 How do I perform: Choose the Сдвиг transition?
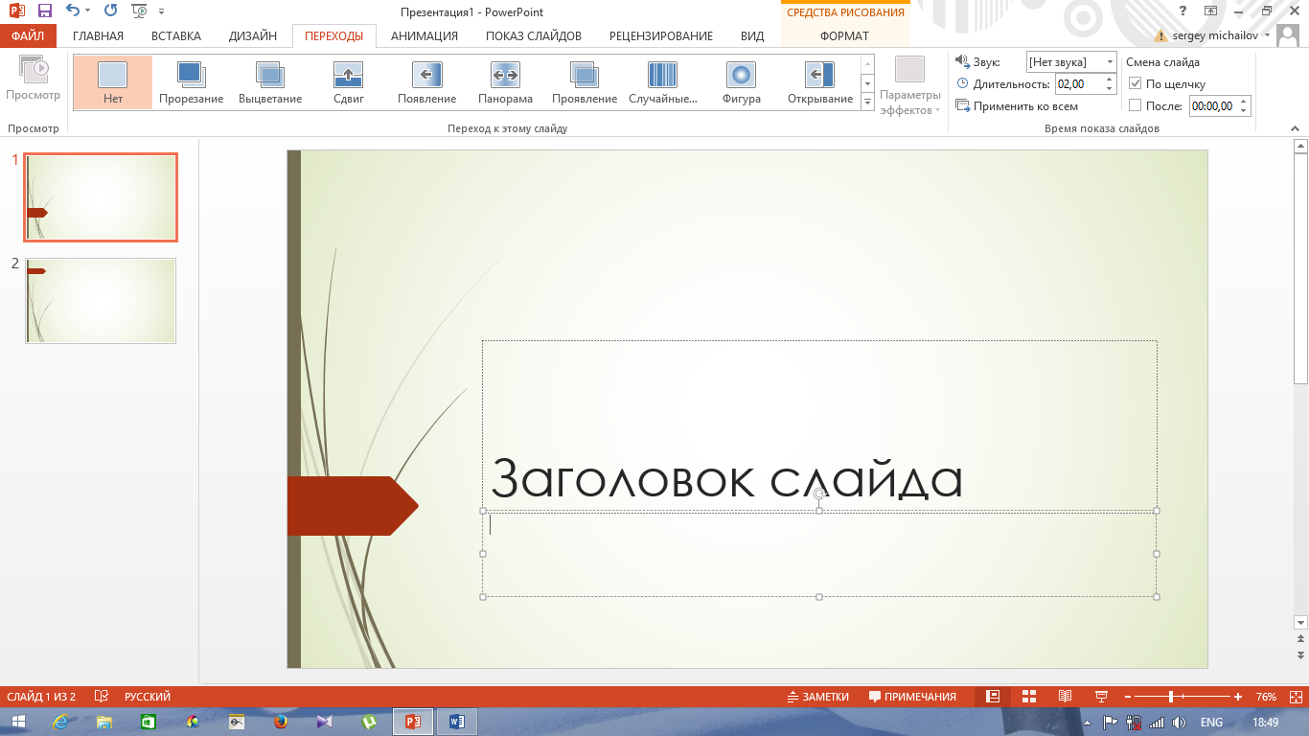(349, 82)
